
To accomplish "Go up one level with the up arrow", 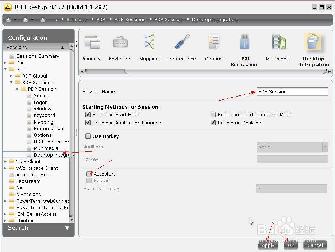I will point(43,20).
